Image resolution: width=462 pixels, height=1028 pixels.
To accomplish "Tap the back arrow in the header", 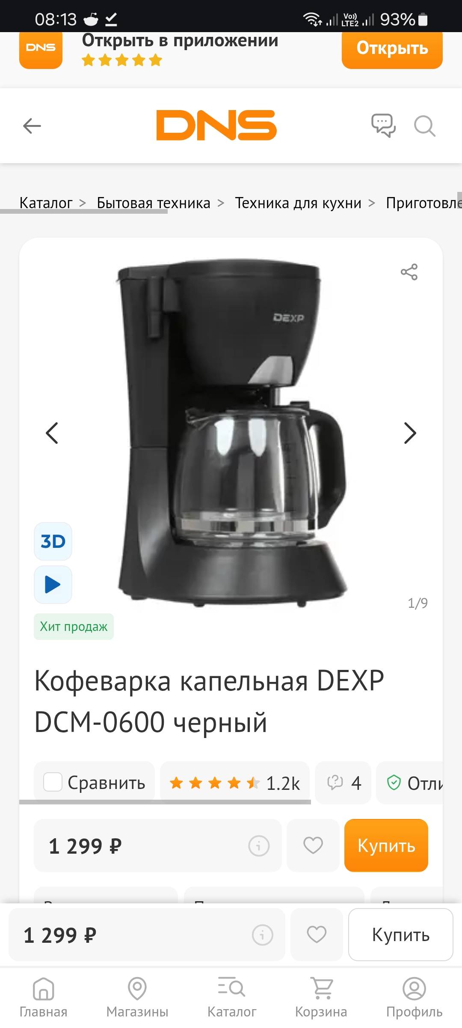I will pyautogui.click(x=32, y=126).
